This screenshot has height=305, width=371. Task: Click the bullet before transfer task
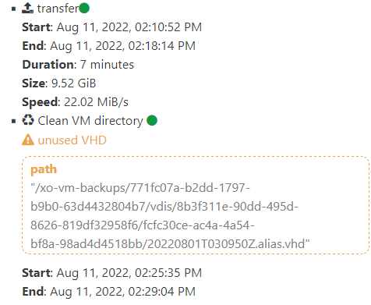point(14,9)
